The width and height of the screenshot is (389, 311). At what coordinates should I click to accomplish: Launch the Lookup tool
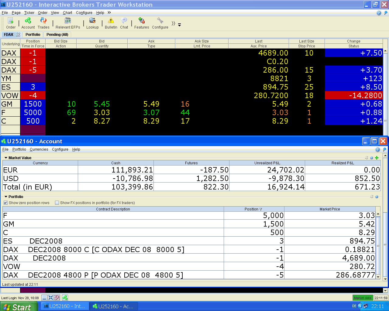[92, 23]
